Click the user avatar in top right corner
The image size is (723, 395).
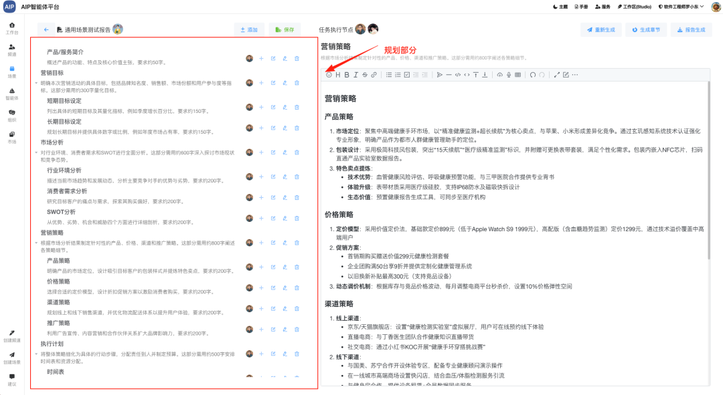716,7
